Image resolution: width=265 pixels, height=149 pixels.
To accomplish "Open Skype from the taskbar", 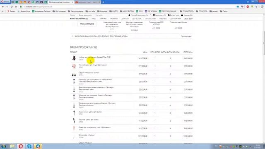I will (x=29, y=146).
